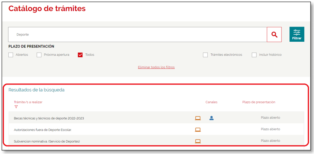Enable the Trámites electrónicos checkbox

point(205,55)
